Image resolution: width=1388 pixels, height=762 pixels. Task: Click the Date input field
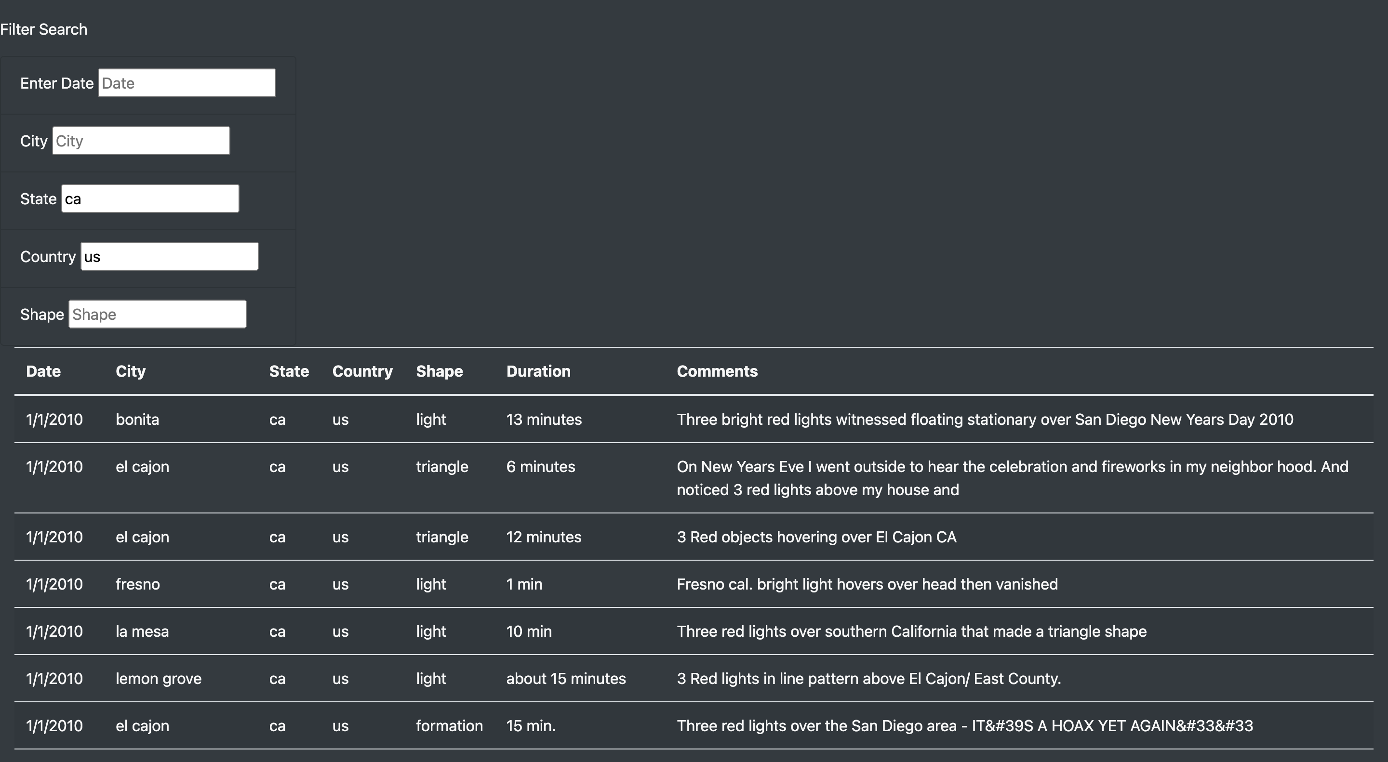(186, 82)
